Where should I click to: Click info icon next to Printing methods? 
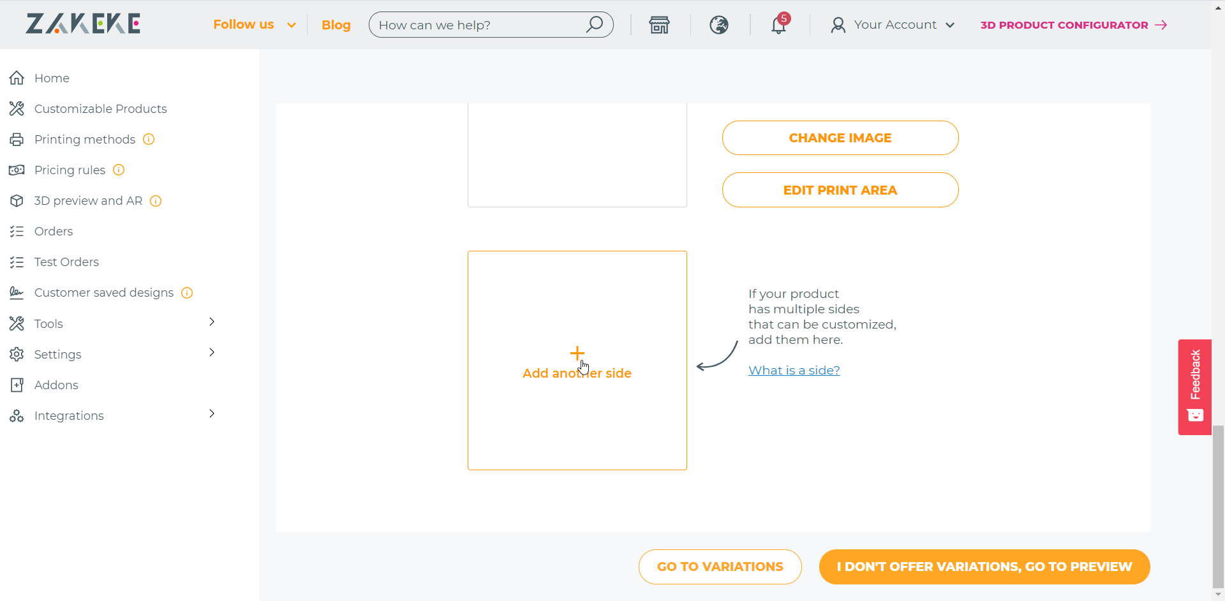coord(149,139)
